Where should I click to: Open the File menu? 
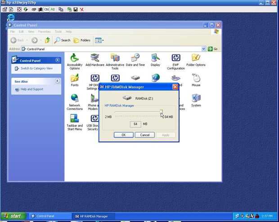click(x=13, y=32)
